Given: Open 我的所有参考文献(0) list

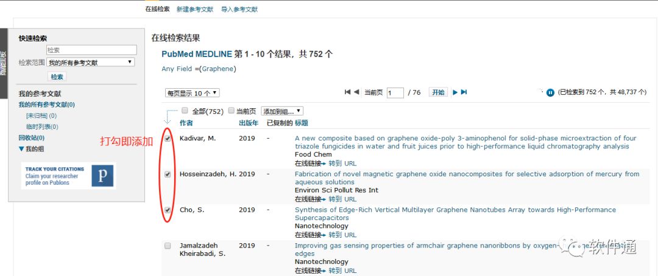Looking at the screenshot, I should coord(46,105).
